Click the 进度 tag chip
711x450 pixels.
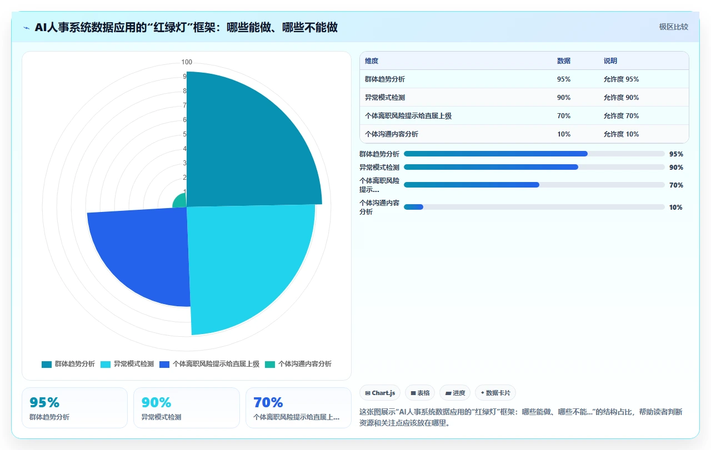point(455,393)
